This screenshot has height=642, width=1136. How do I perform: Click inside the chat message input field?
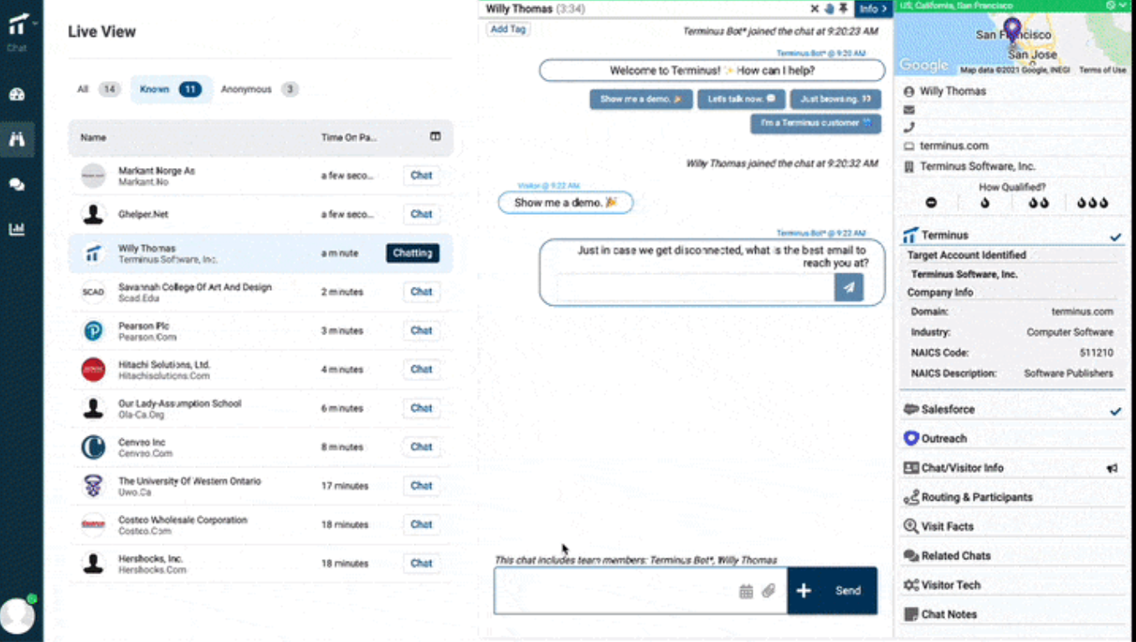point(628,590)
